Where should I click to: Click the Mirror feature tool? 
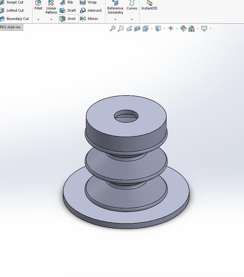[x=89, y=19]
